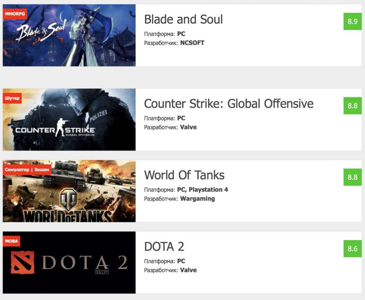Open Wargaming developer link
365x300 pixels.
tap(197, 198)
